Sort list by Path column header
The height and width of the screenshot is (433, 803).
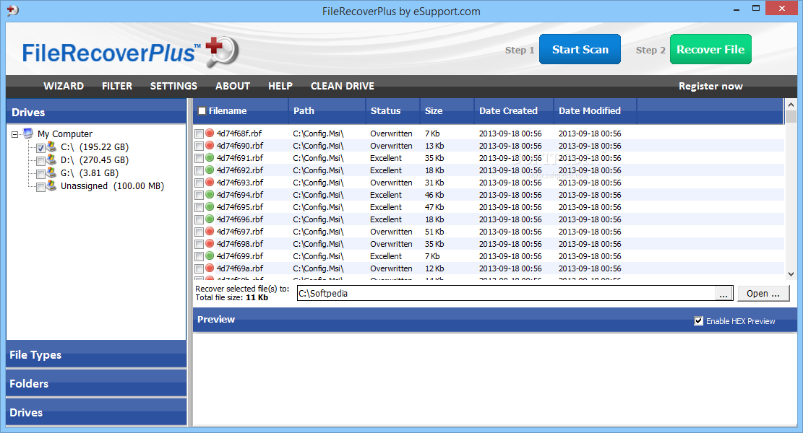327,111
